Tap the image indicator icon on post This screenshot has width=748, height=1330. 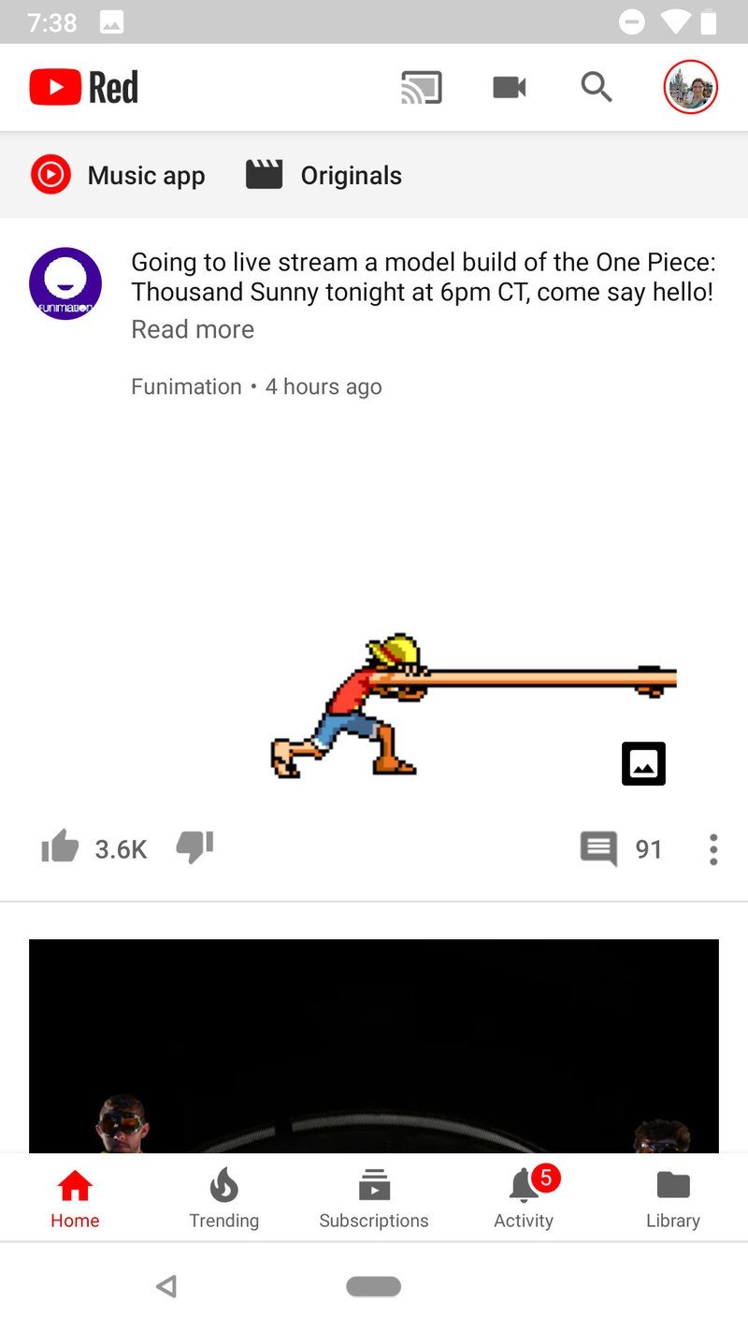point(643,763)
